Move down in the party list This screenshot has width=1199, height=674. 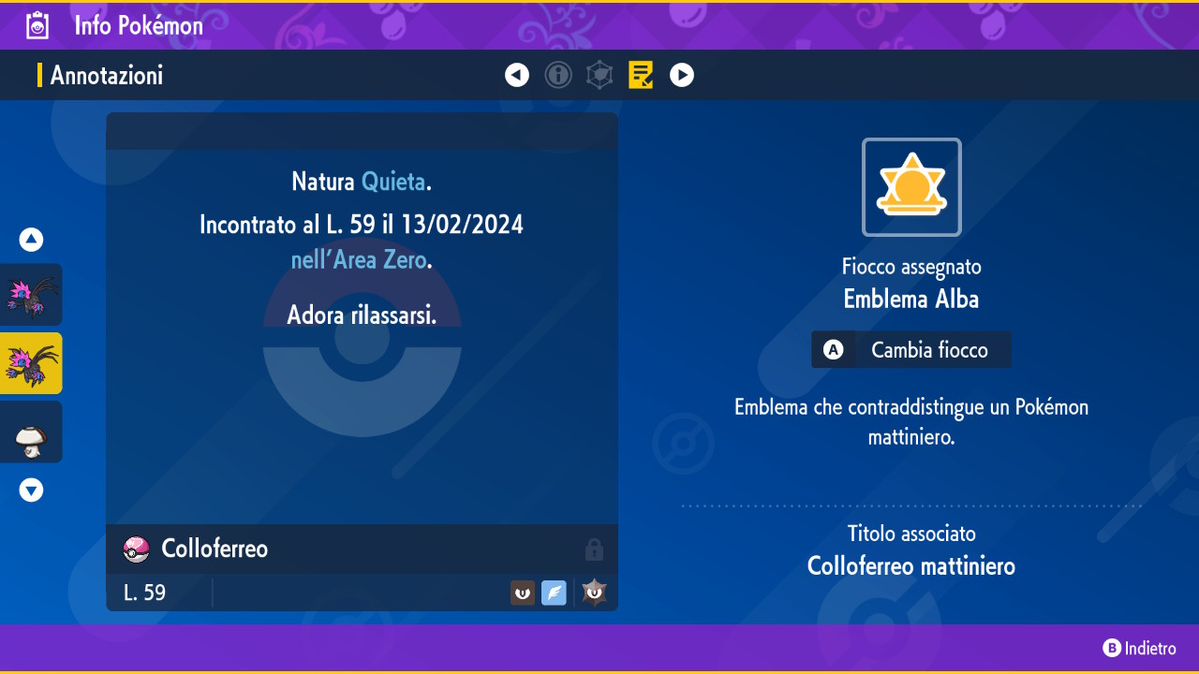31,490
